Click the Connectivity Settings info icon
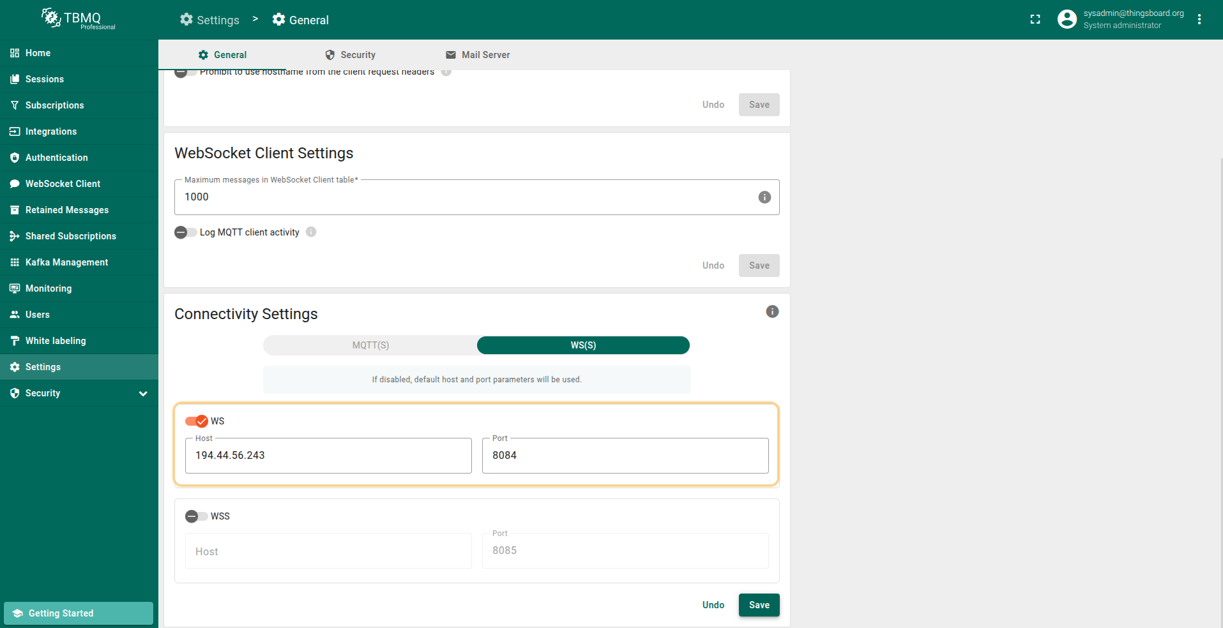Viewport: 1223px width, 628px height. coord(772,311)
